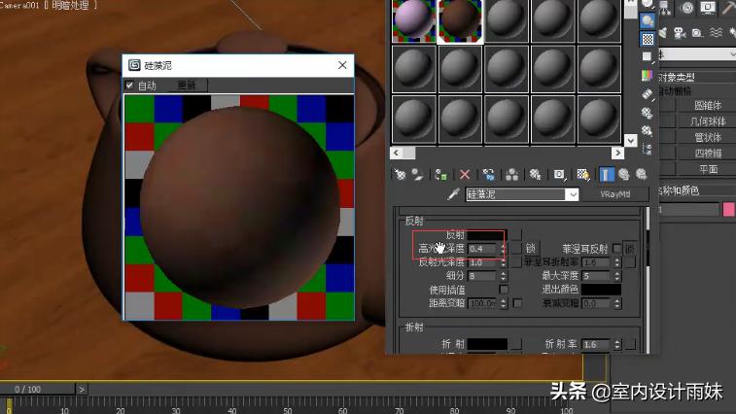Pick material with the eyedropper icon
Image resolution: width=736 pixels, height=414 pixels.
[453, 194]
